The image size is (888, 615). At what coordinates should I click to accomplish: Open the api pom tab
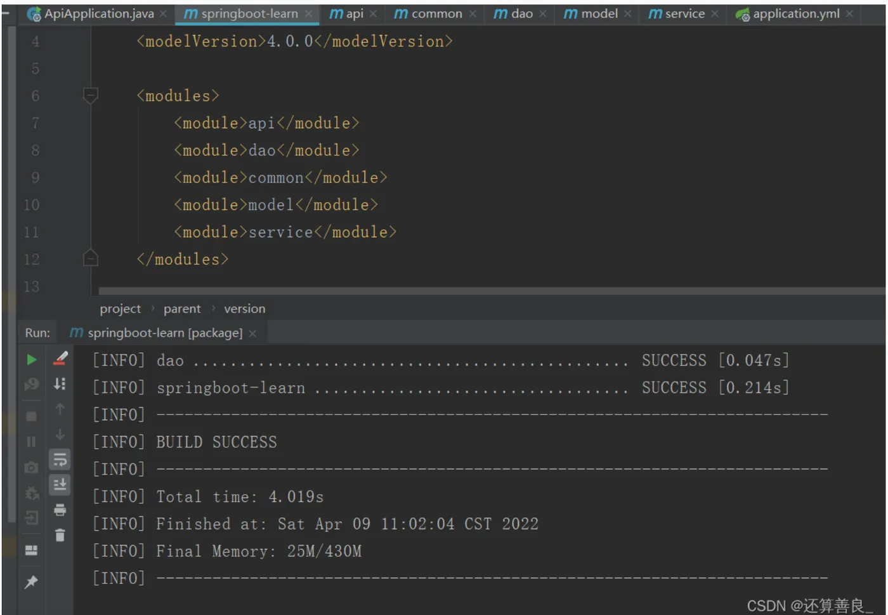click(355, 13)
